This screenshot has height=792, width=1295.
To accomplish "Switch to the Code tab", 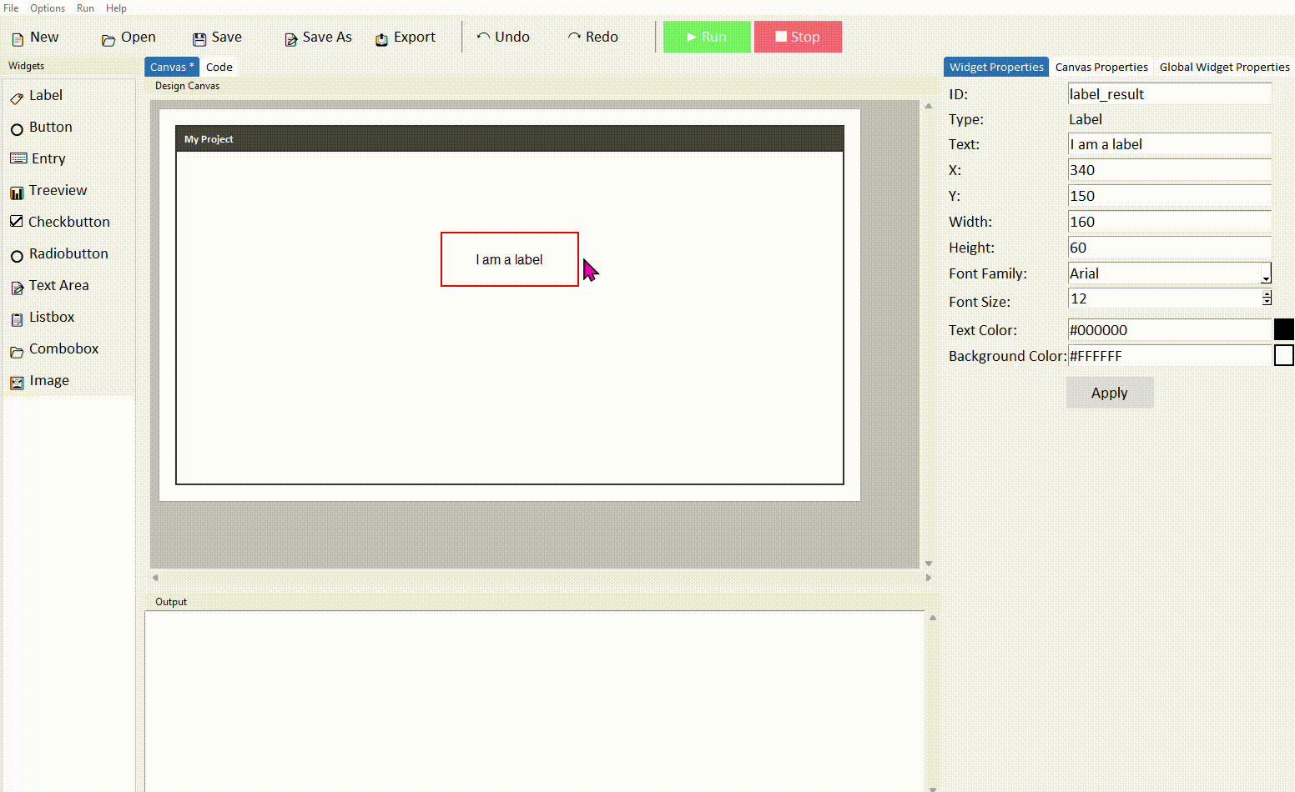I will 219,67.
